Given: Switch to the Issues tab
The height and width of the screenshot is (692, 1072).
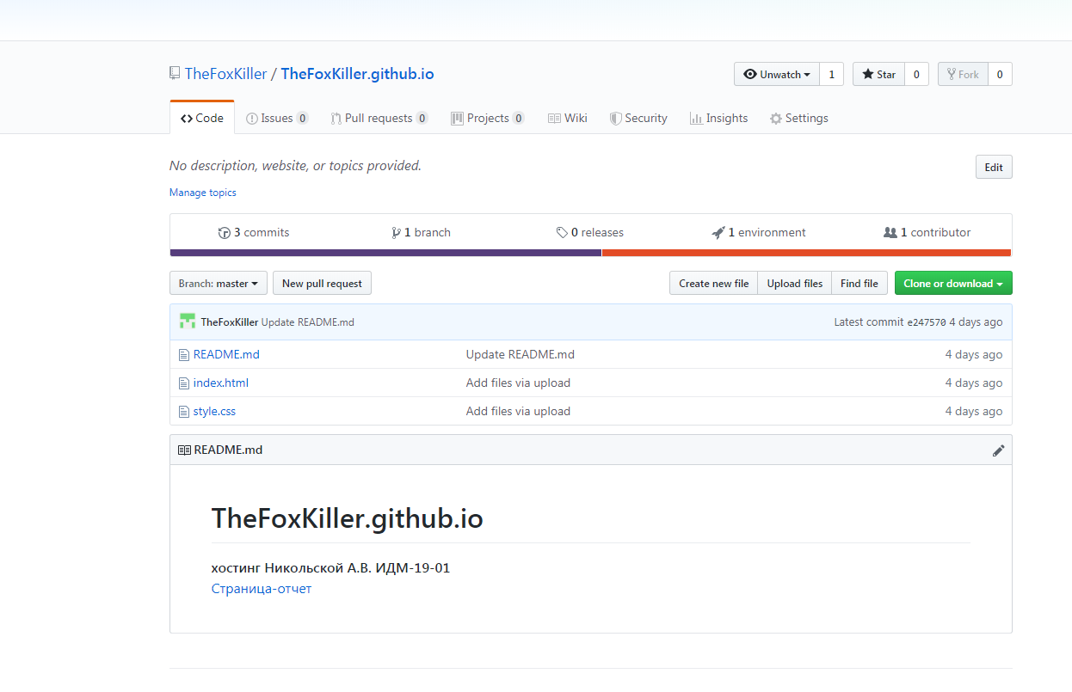Looking at the screenshot, I should pyautogui.click(x=276, y=119).
